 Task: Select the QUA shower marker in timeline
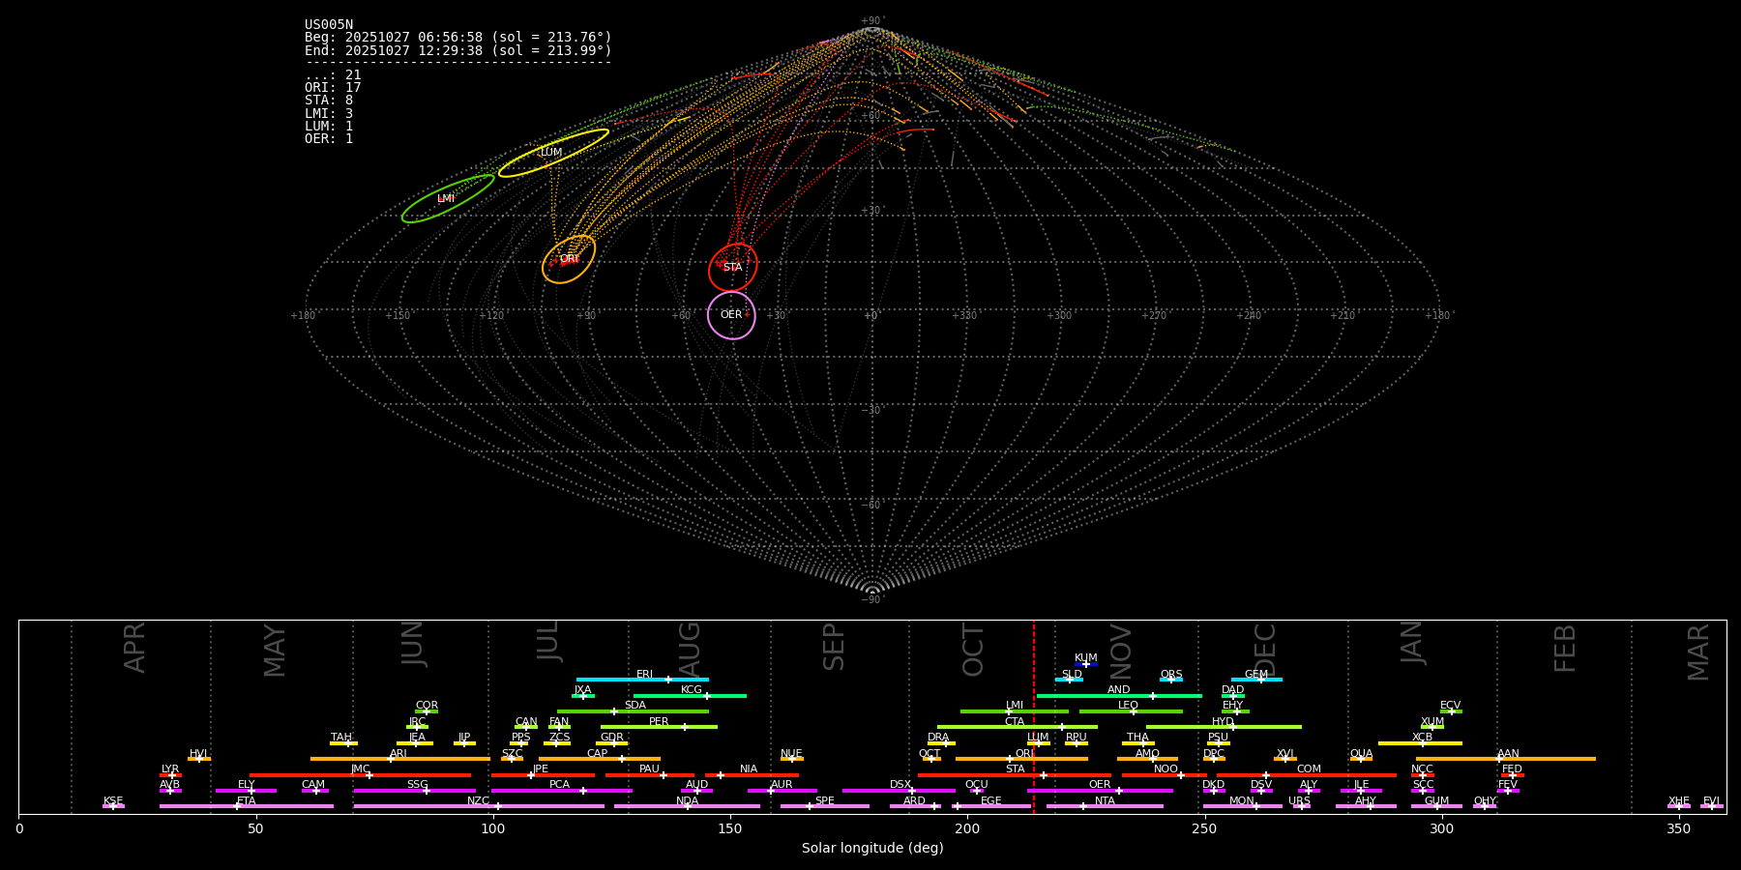point(1361,759)
